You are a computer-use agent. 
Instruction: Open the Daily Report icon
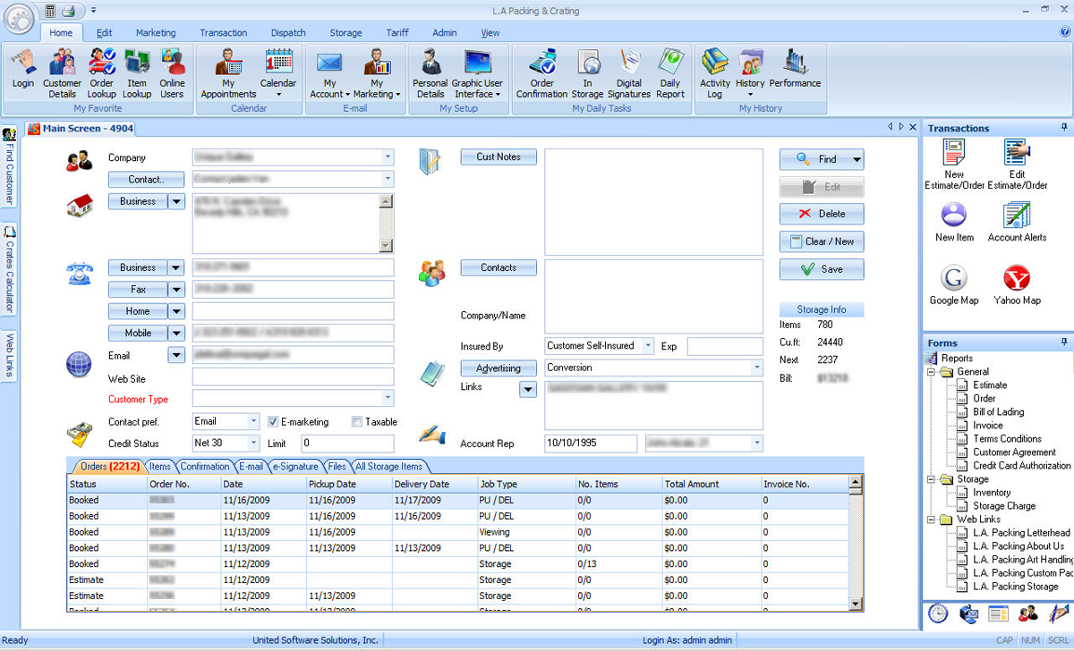tap(670, 73)
